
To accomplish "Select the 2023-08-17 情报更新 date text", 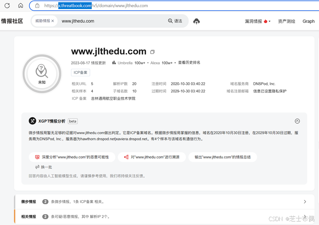I will pos(88,63).
